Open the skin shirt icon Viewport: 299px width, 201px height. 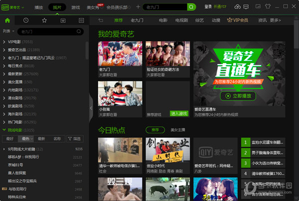[268, 6]
